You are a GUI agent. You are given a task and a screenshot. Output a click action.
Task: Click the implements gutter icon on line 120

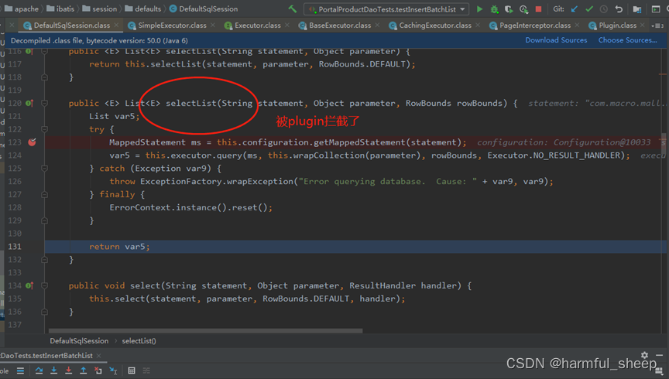click(29, 103)
